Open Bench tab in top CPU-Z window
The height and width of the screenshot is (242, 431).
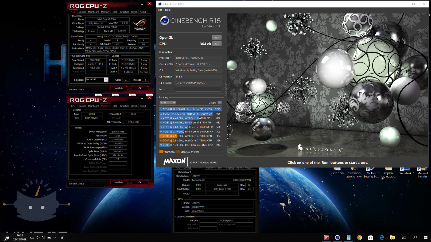[134, 12]
